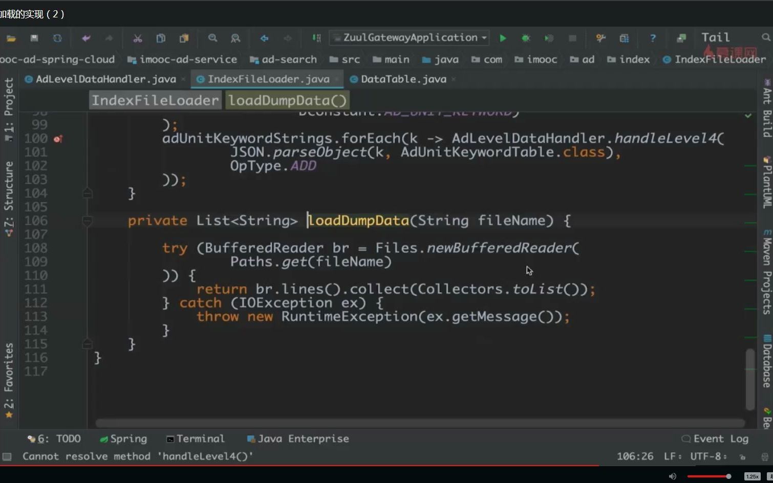Screen dimensions: 773x483
Task: Collapse the loadDumpData method fold at line 106
Action: pyautogui.click(x=87, y=221)
